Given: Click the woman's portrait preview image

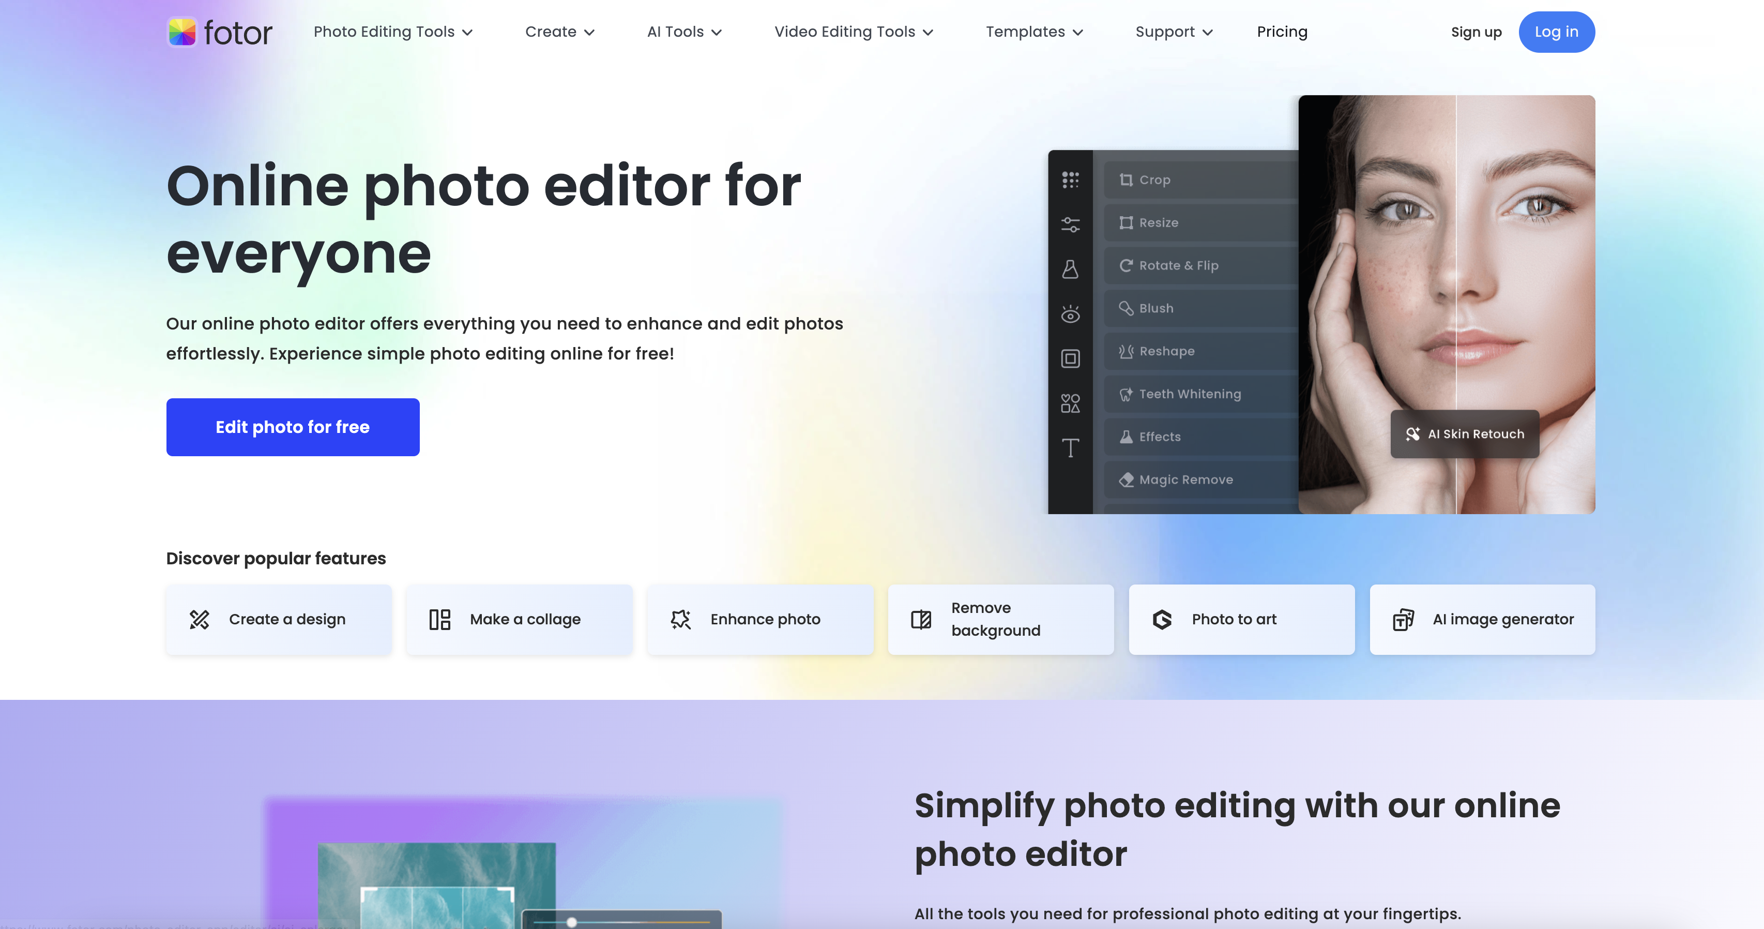Looking at the screenshot, I should 1446,304.
